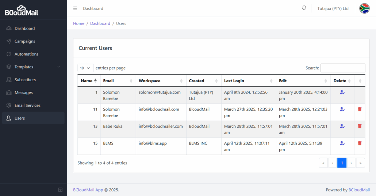Click the Messages envelope icon
376x196 pixels.
point(9,93)
